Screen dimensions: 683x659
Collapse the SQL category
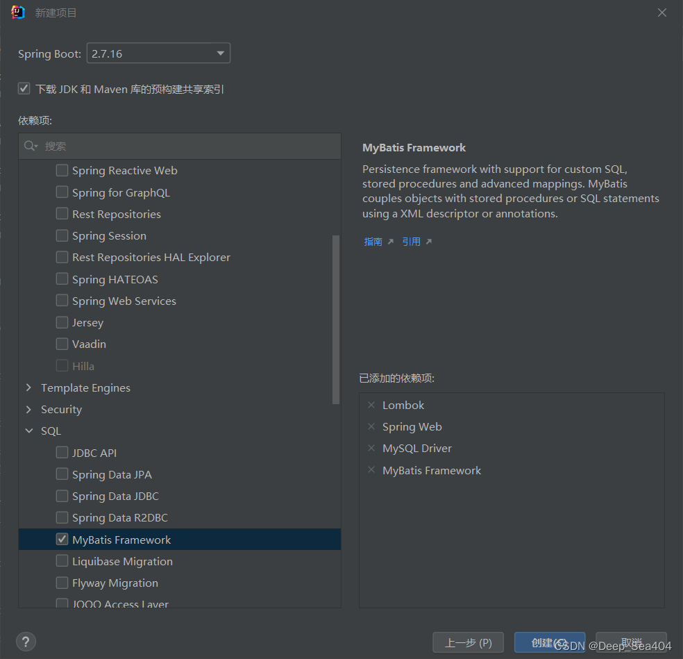point(28,431)
